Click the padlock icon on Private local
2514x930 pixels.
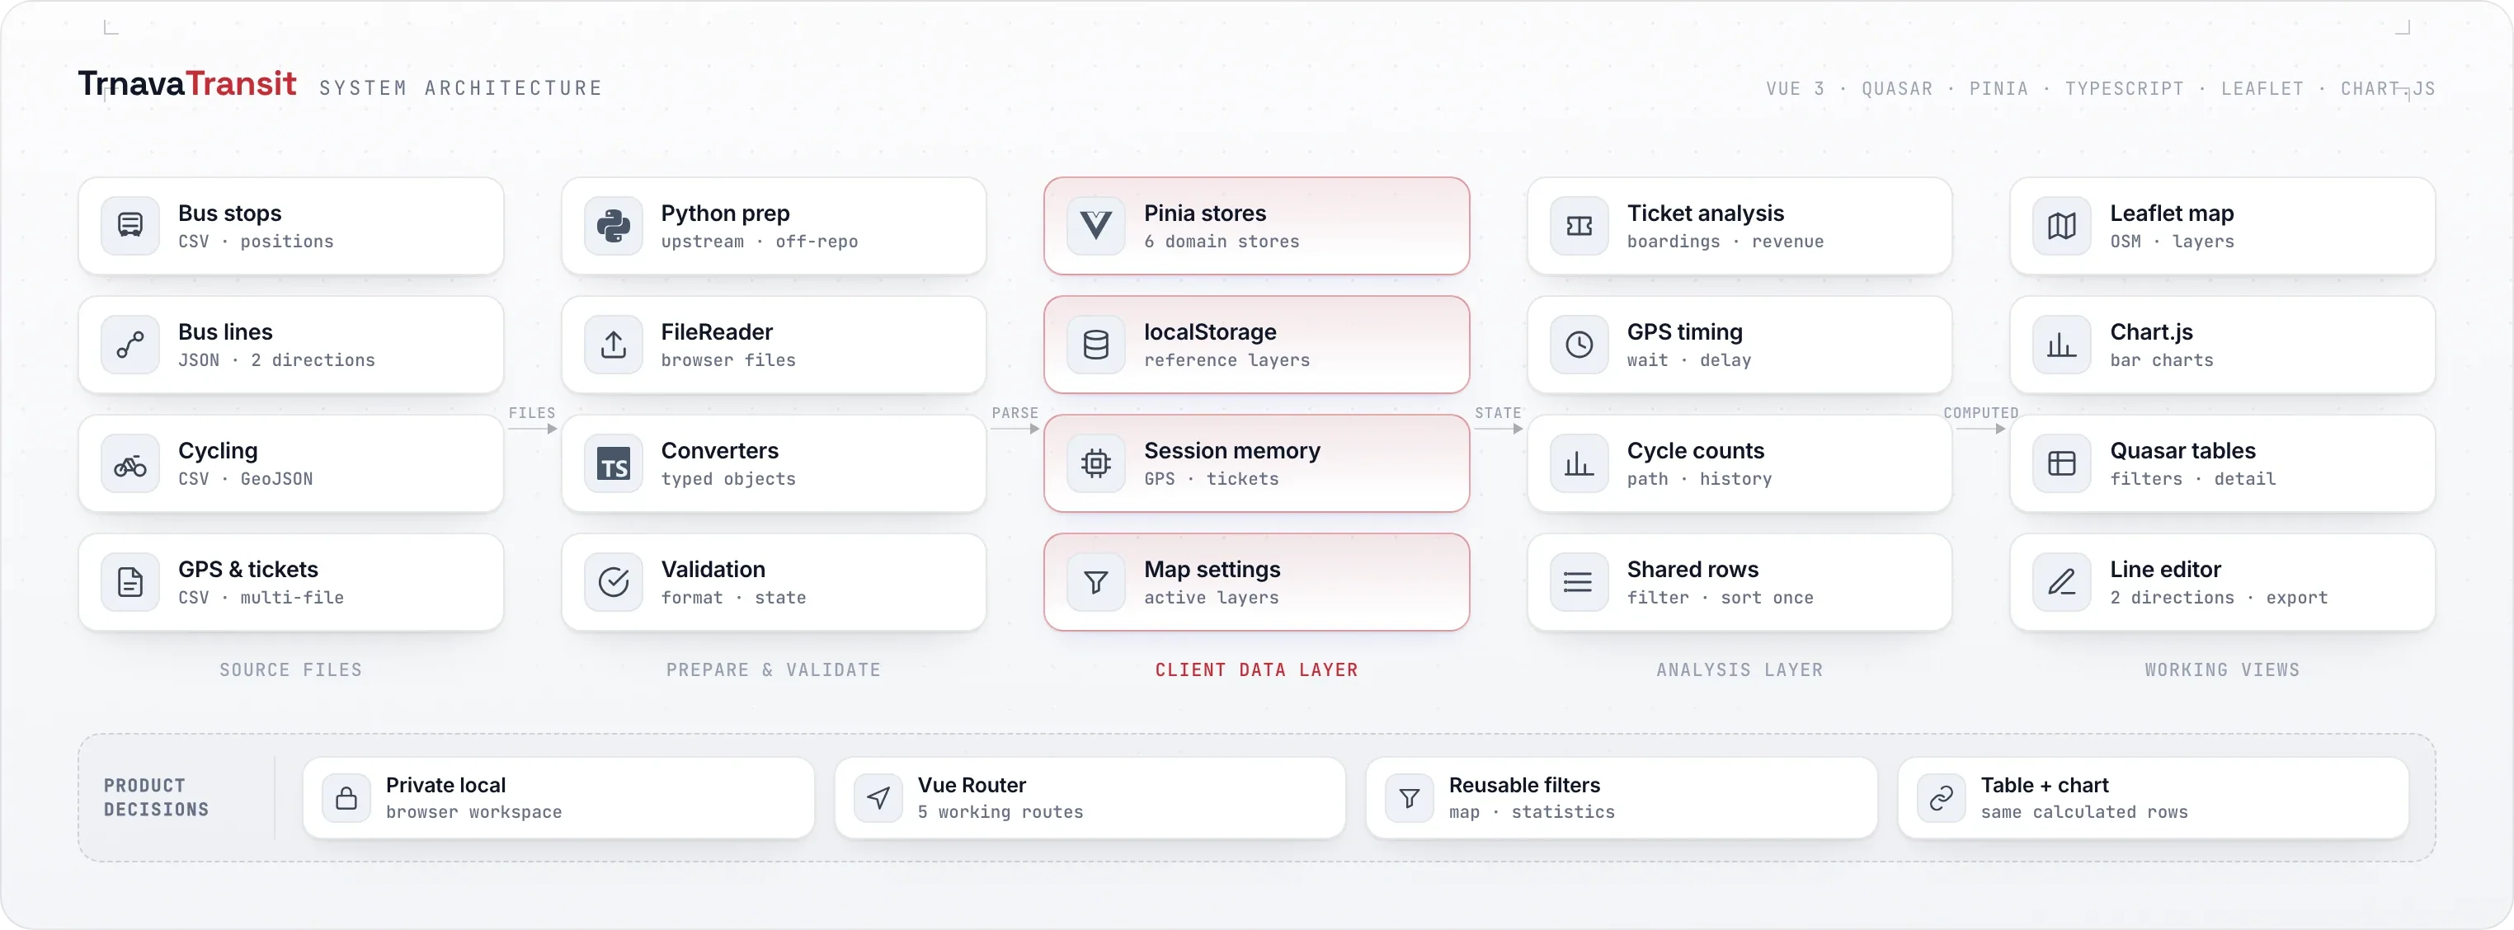coord(346,798)
